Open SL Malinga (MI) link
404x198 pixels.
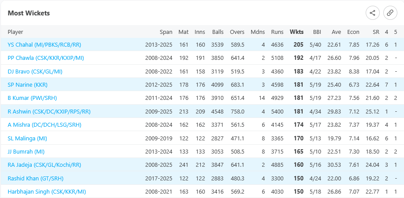[27, 138]
